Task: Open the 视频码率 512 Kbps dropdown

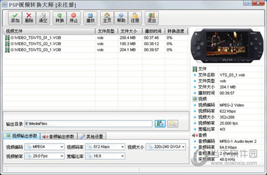Action: (x=105, y=147)
